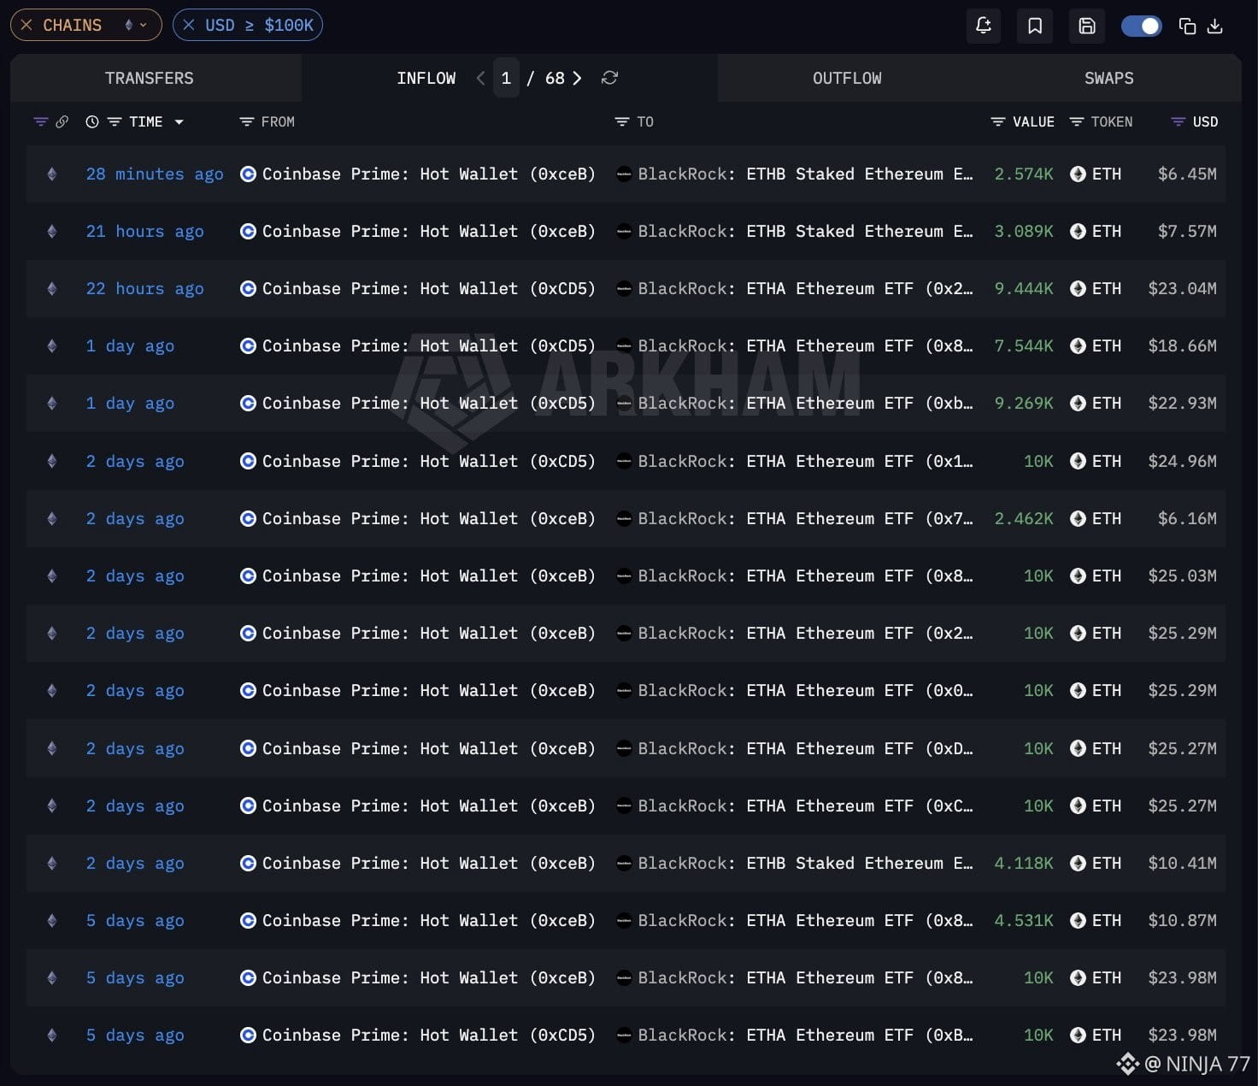1258x1086 pixels.
Task: Click the purple filter icon in the header row
Action: tap(40, 121)
